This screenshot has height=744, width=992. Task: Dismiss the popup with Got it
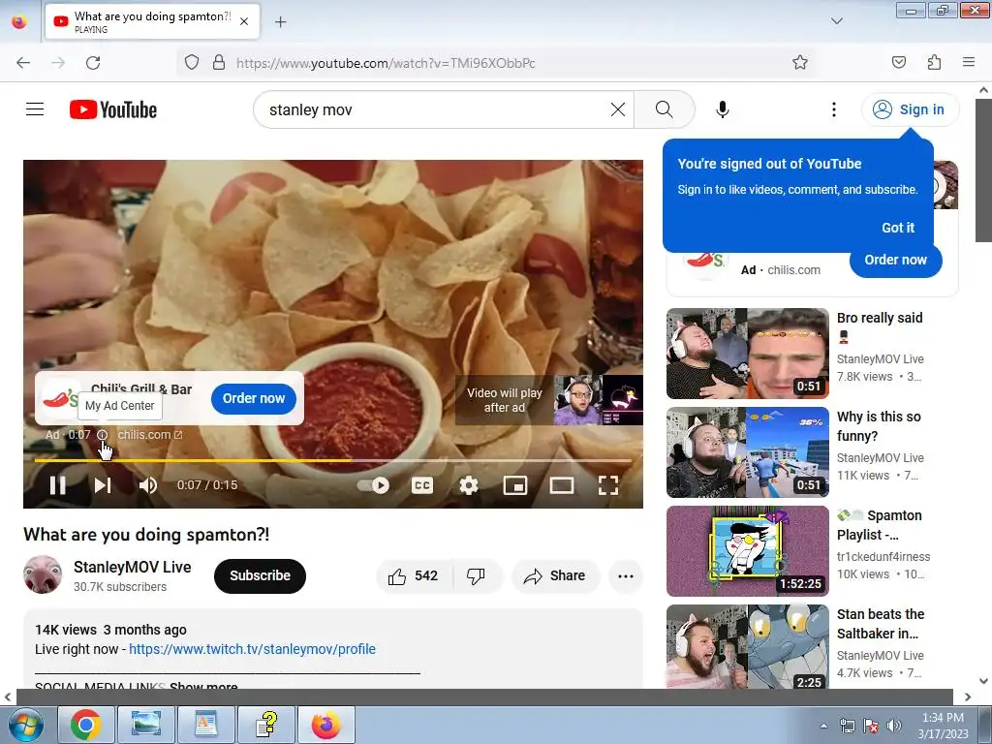pyautogui.click(x=898, y=228)
